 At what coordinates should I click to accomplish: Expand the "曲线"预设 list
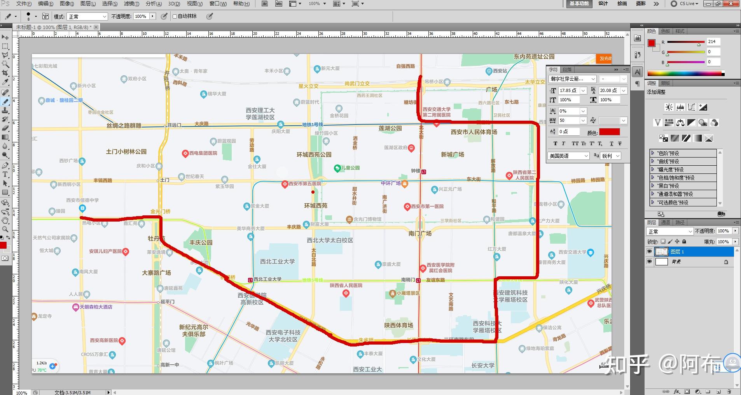click(653, 161)
